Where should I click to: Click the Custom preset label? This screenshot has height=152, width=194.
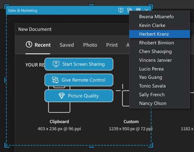131,122
